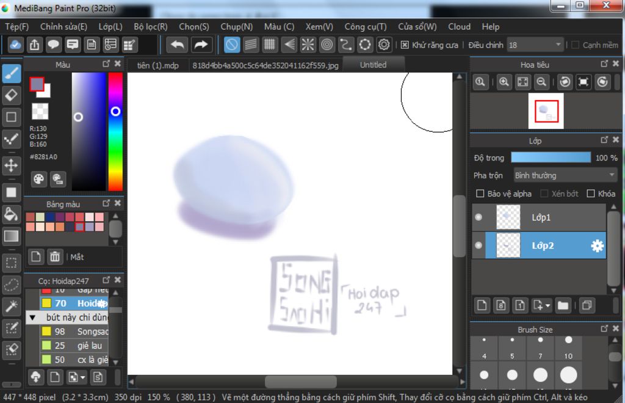Enable radial snap
This screenshot has width=625, height=403.
pyautogui.click(x=308, y=45)
